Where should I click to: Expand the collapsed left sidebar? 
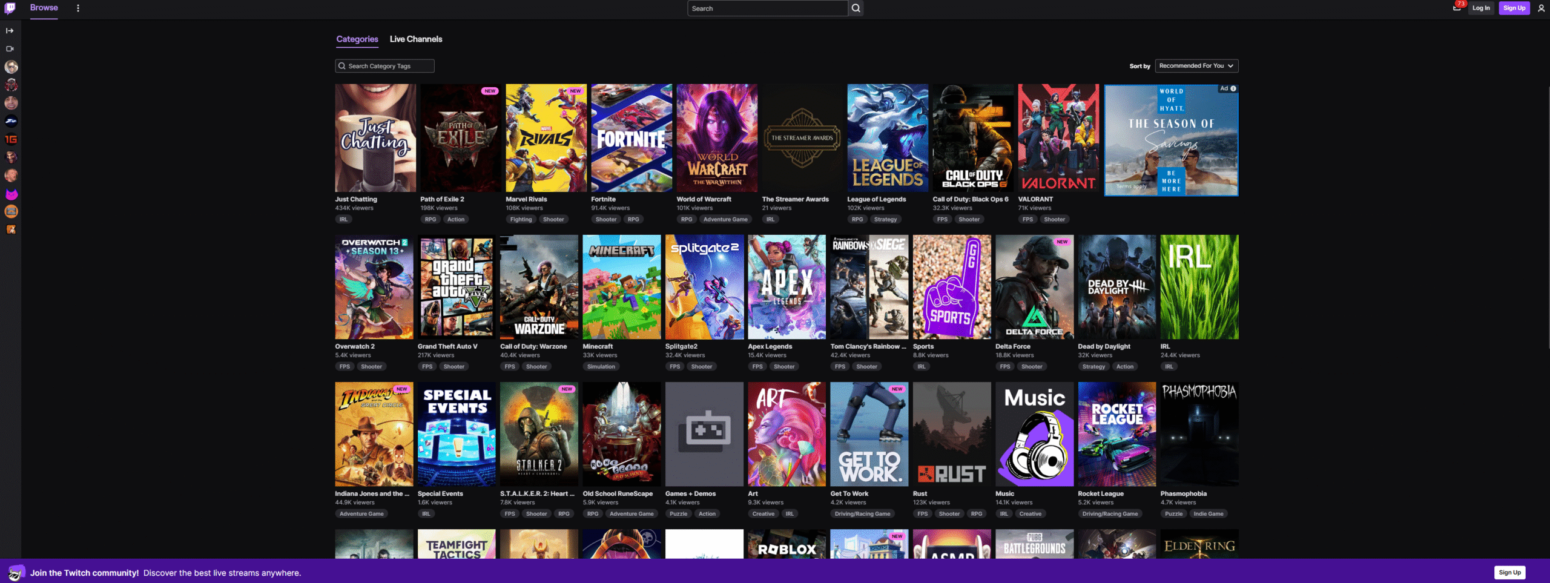point(10,30)
